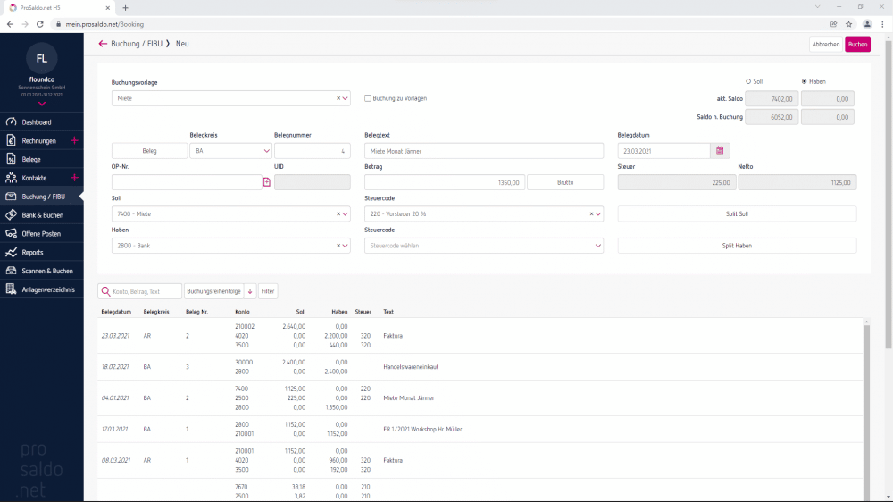Select the Haben radio button
The width and height of the screenshot is (893, 502).
(x=804, y=81)
